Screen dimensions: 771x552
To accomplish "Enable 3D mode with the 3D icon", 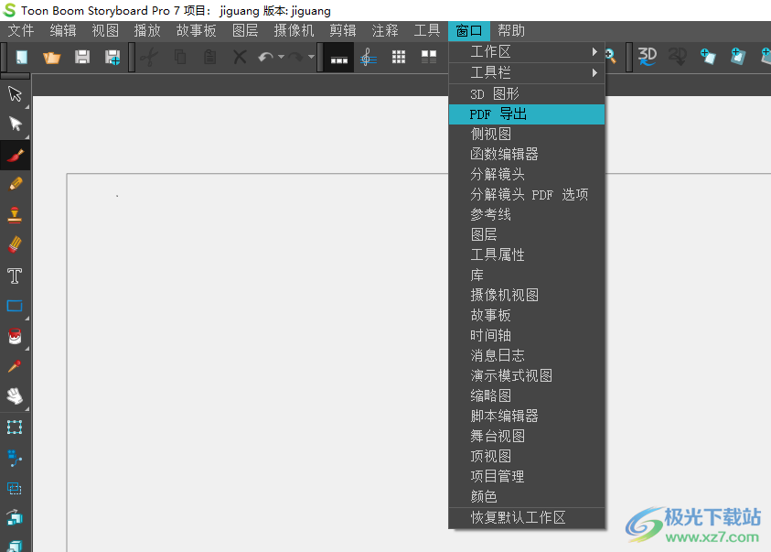I will (x=648, y=57).
